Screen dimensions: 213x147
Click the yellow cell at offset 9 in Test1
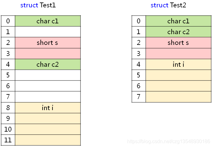coord(48,118)
